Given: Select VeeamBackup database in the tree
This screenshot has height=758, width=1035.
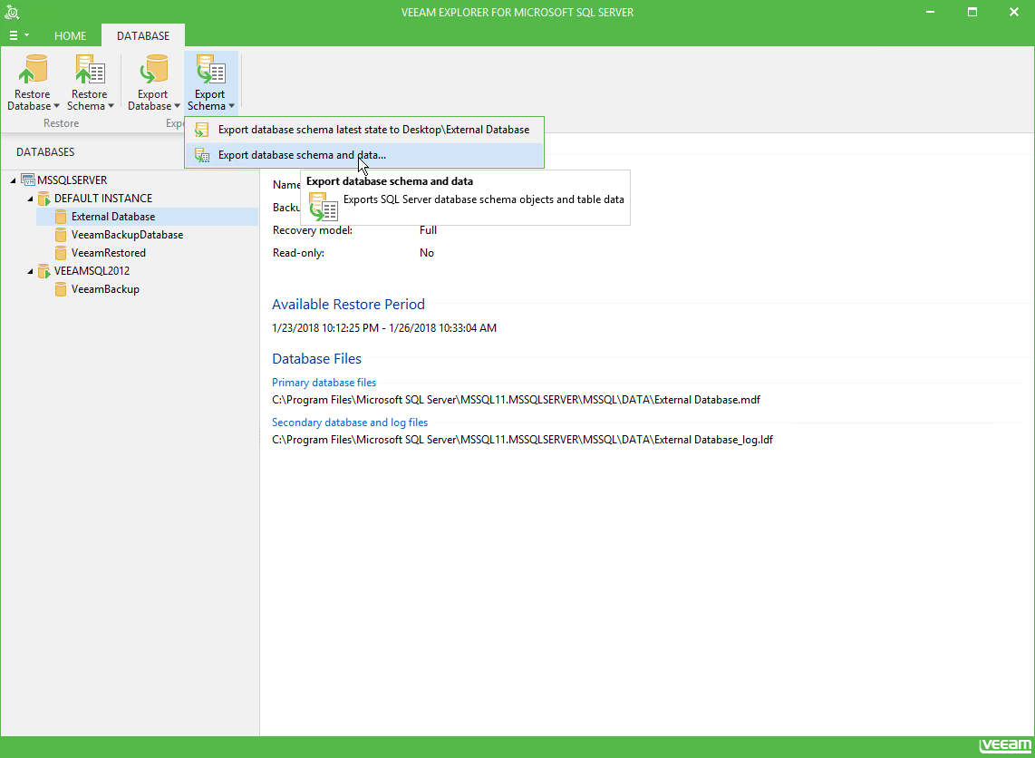Looking at the screenshot, I should pos(105,289).
